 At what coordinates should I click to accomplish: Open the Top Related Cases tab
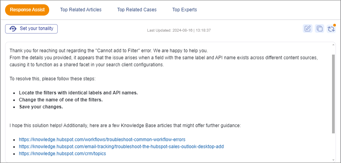pos(137,9)
